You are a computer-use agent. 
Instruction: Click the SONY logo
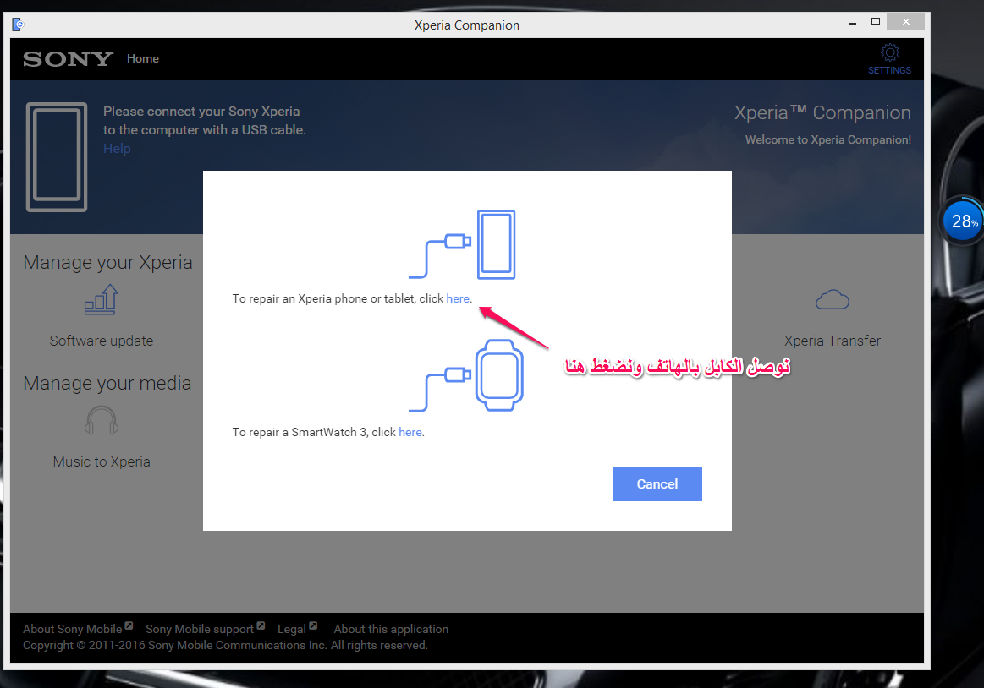coord(68,59)
